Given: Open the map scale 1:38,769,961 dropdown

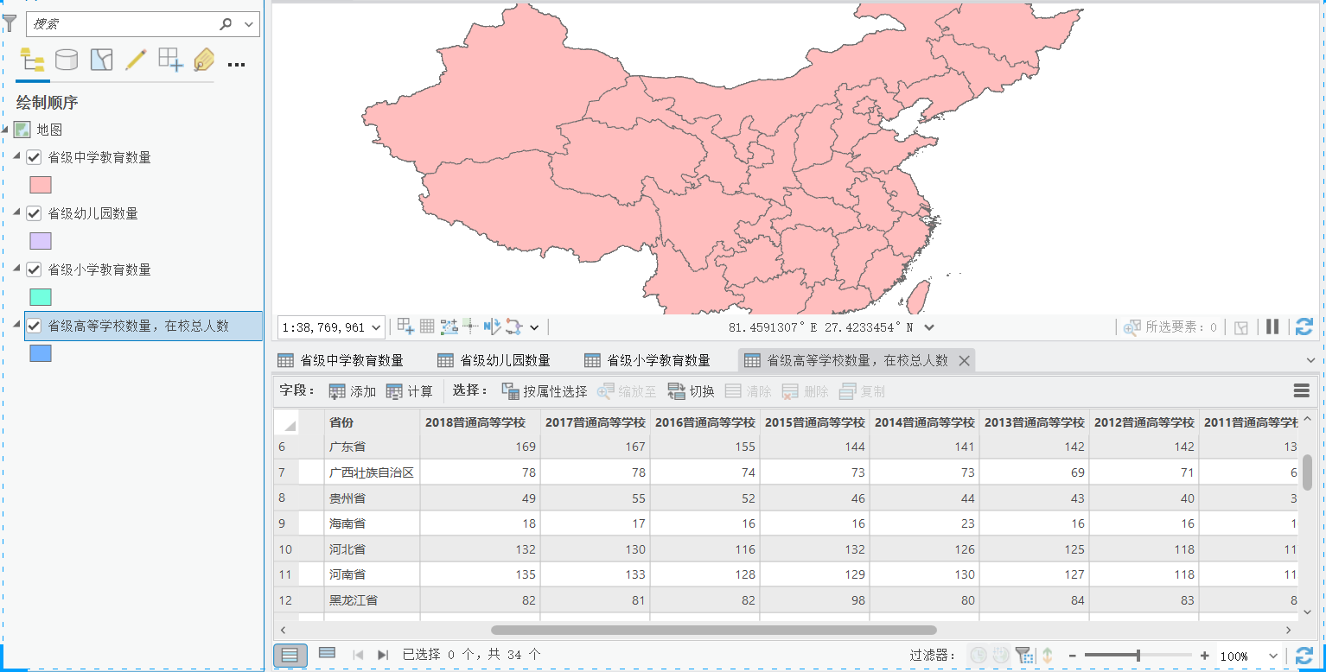Looking at the screenshot, I should click(377, 327).
